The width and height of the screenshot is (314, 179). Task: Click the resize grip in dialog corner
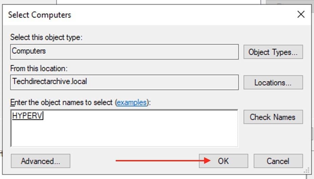pyautogui.click(x=307, y=171)
